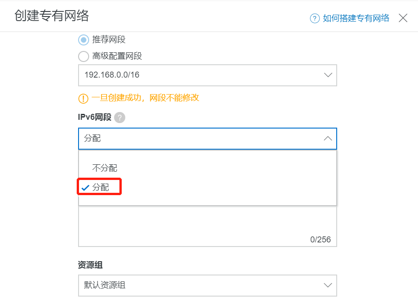Click the network segment warning message text

(145, 98)
